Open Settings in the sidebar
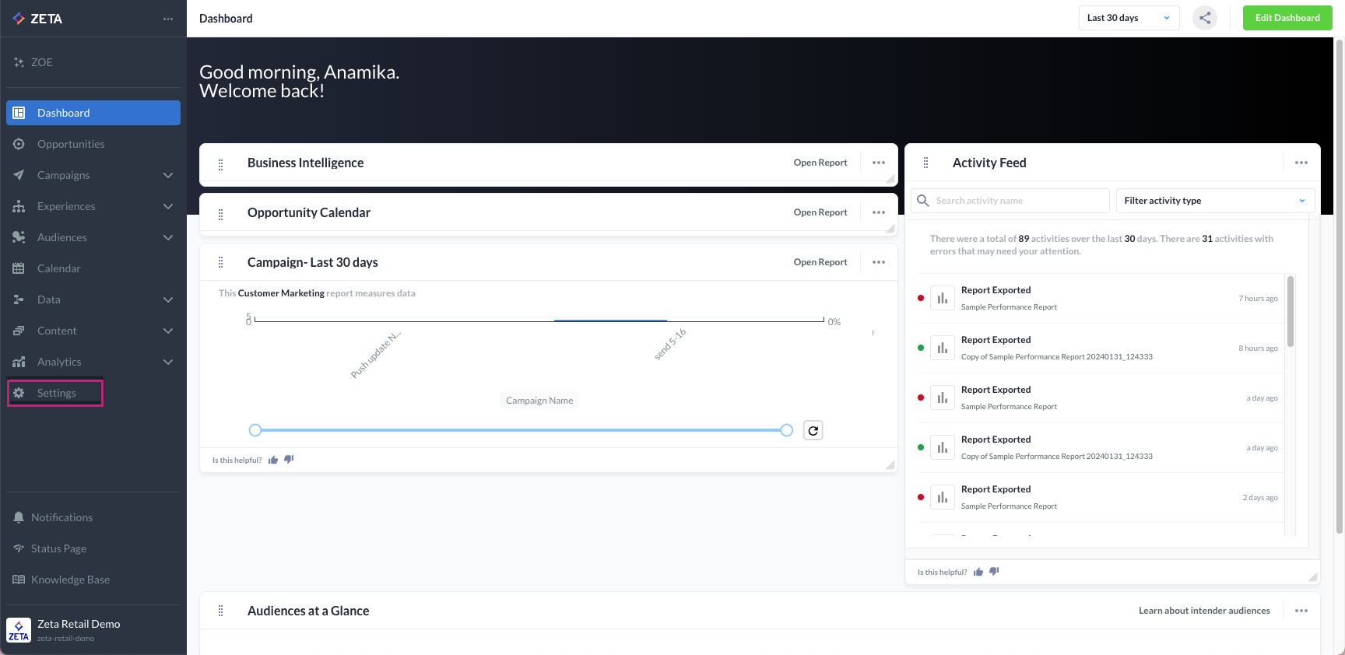 [x=56, y=393]
